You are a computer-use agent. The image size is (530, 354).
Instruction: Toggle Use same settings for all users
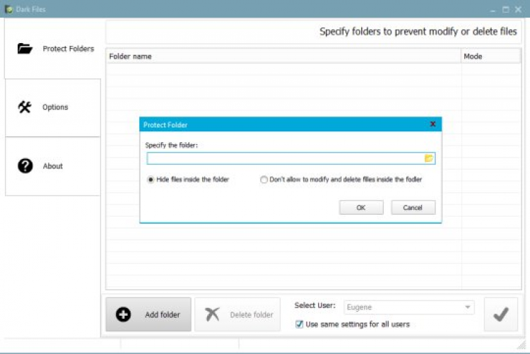pos(300,324)
